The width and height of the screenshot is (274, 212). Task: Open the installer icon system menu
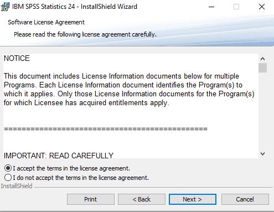click(5, 7)
